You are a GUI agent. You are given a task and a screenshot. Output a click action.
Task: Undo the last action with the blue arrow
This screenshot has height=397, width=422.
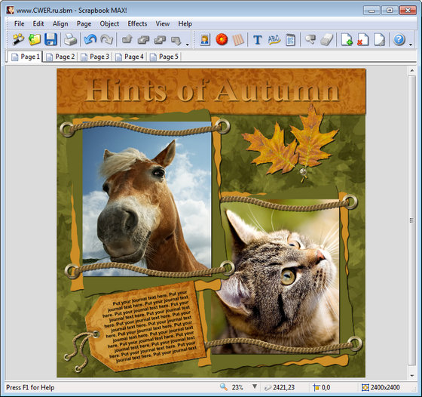pos(90,39)
